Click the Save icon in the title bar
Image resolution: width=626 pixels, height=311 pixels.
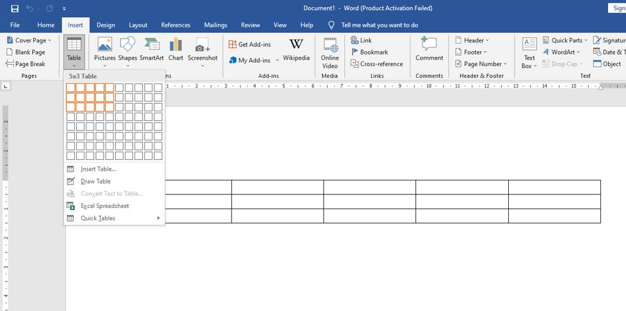(x=15, y=8)
